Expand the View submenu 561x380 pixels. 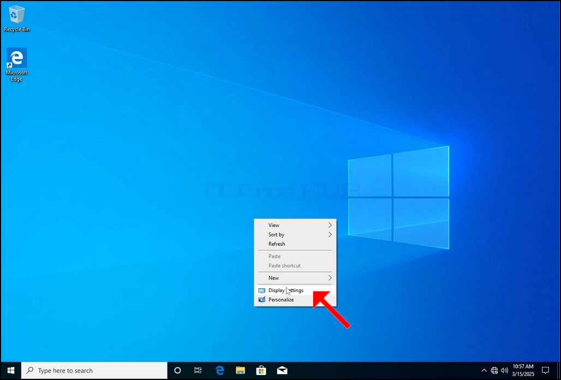pos(295,225)
